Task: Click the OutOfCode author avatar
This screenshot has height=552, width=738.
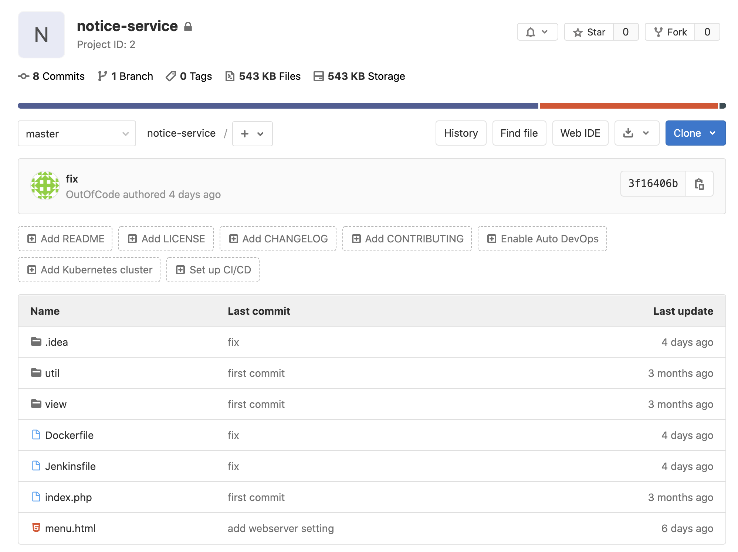Action: click(x=45, y=185)
